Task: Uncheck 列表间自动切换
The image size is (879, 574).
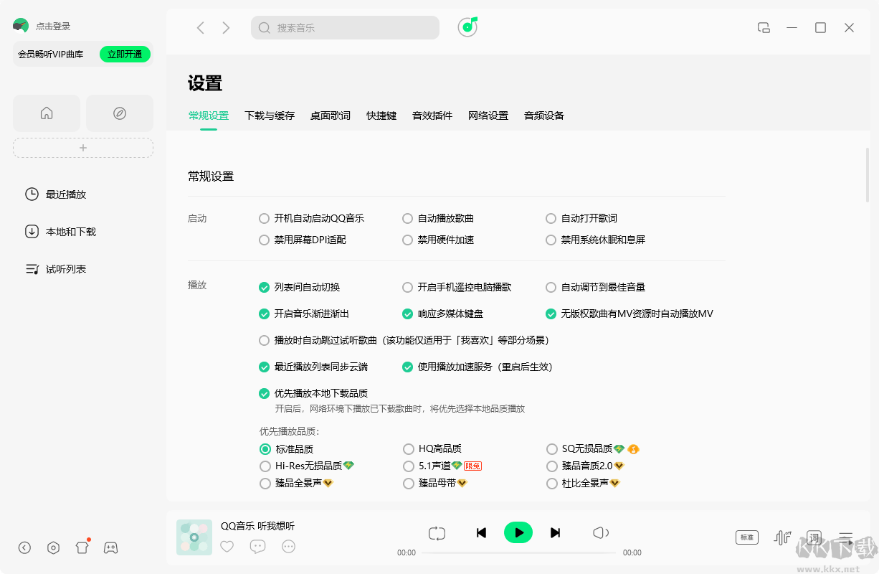Action: click(x=264, y=287)
